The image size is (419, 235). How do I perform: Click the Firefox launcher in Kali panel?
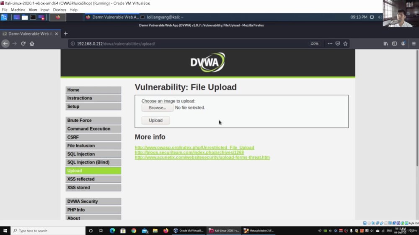click(58, 17)
